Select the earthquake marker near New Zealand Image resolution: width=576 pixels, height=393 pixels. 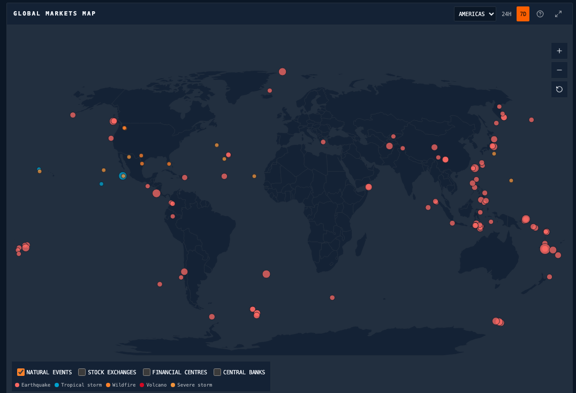pyautogui.click(x=550, y=277)
